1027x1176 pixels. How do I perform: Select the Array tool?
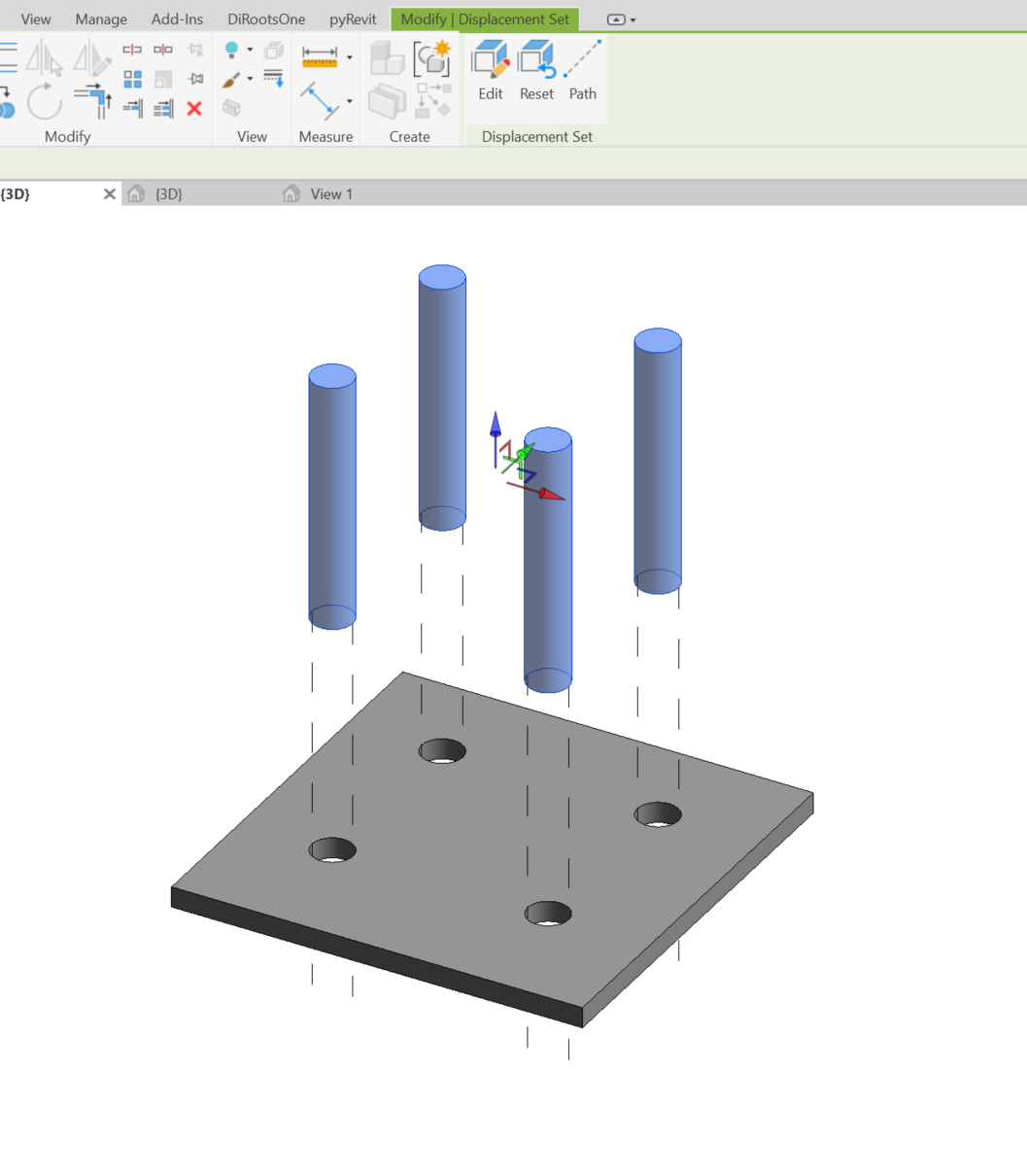134,78
